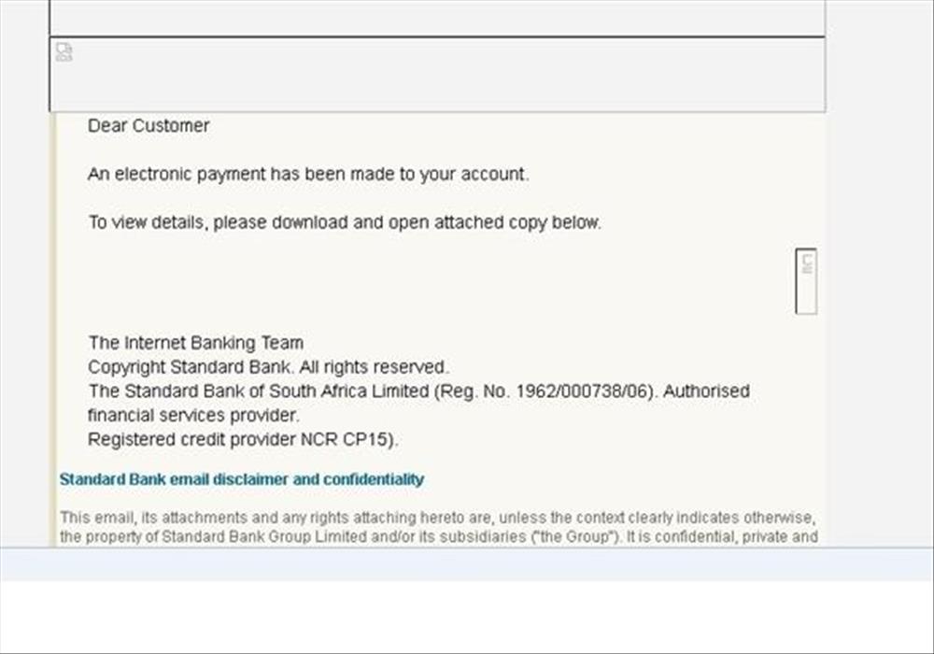
Task: Click The Internet Banking Team signature
Action: (x=196, y=343)
